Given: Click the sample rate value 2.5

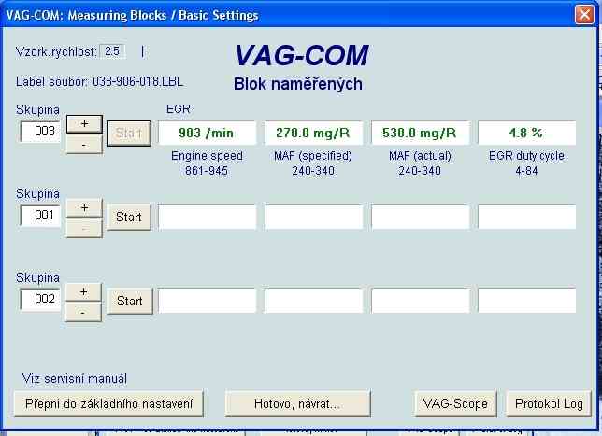Looking at the screenshot, I should point(112,51).
